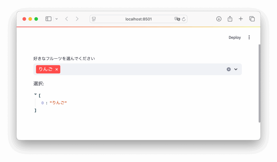The height and width of the screenshot is (162, 277).
Task: Go back with the back arrow
Action: (x=67, y=19)
